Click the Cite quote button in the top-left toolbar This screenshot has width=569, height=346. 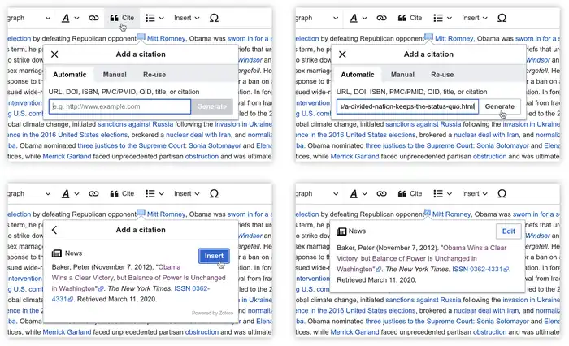(x=121, y=18)
